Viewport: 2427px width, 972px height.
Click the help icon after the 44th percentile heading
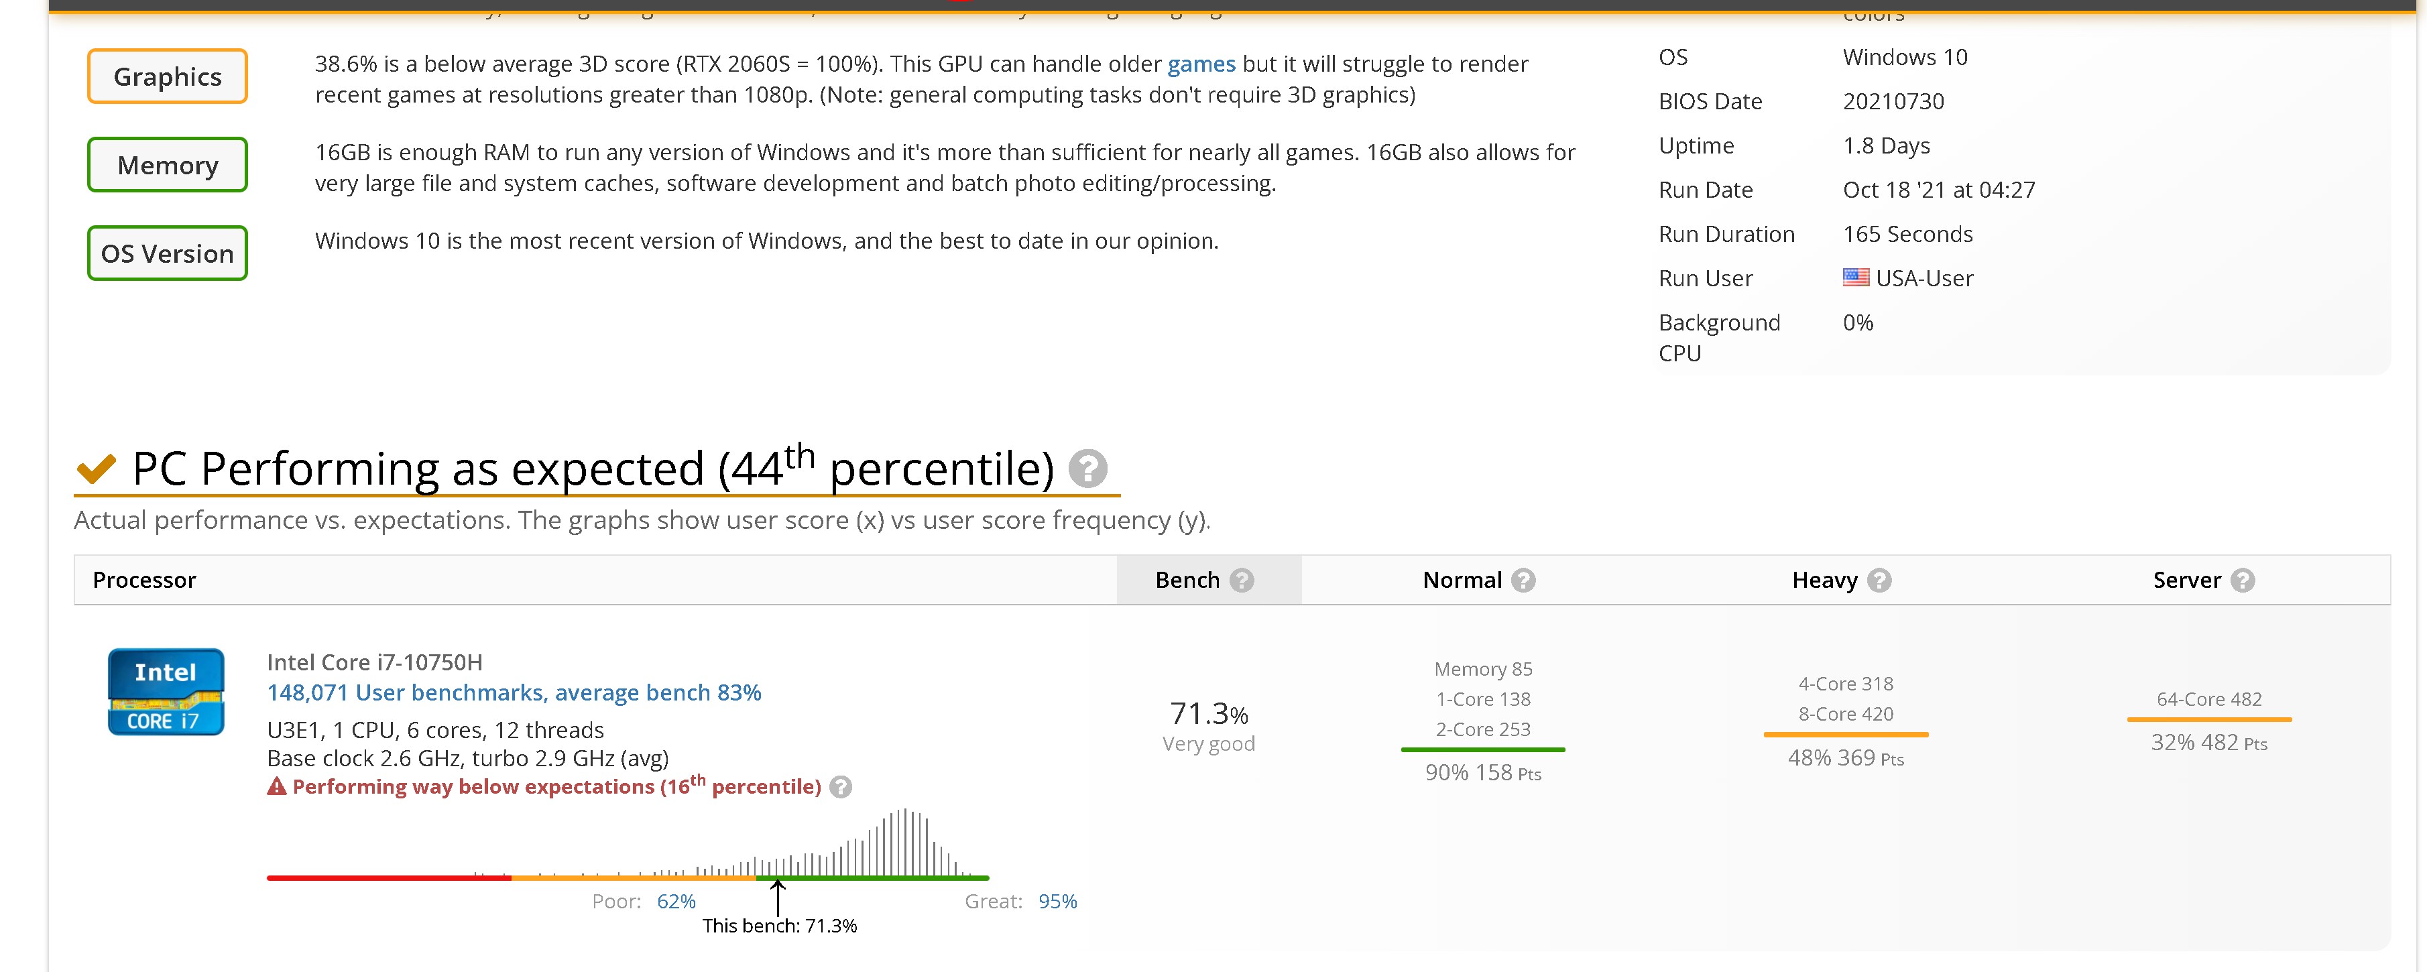point(1089,470)
